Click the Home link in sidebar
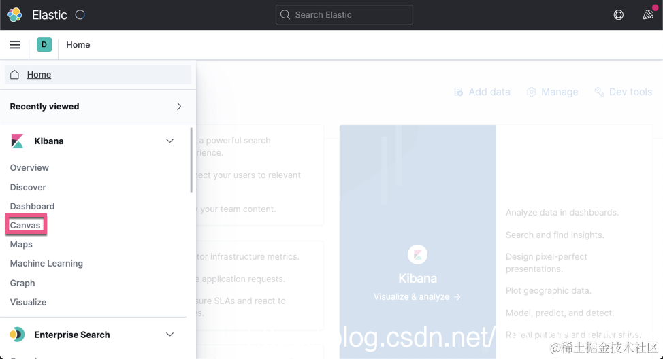 click(x=39, y=75)
